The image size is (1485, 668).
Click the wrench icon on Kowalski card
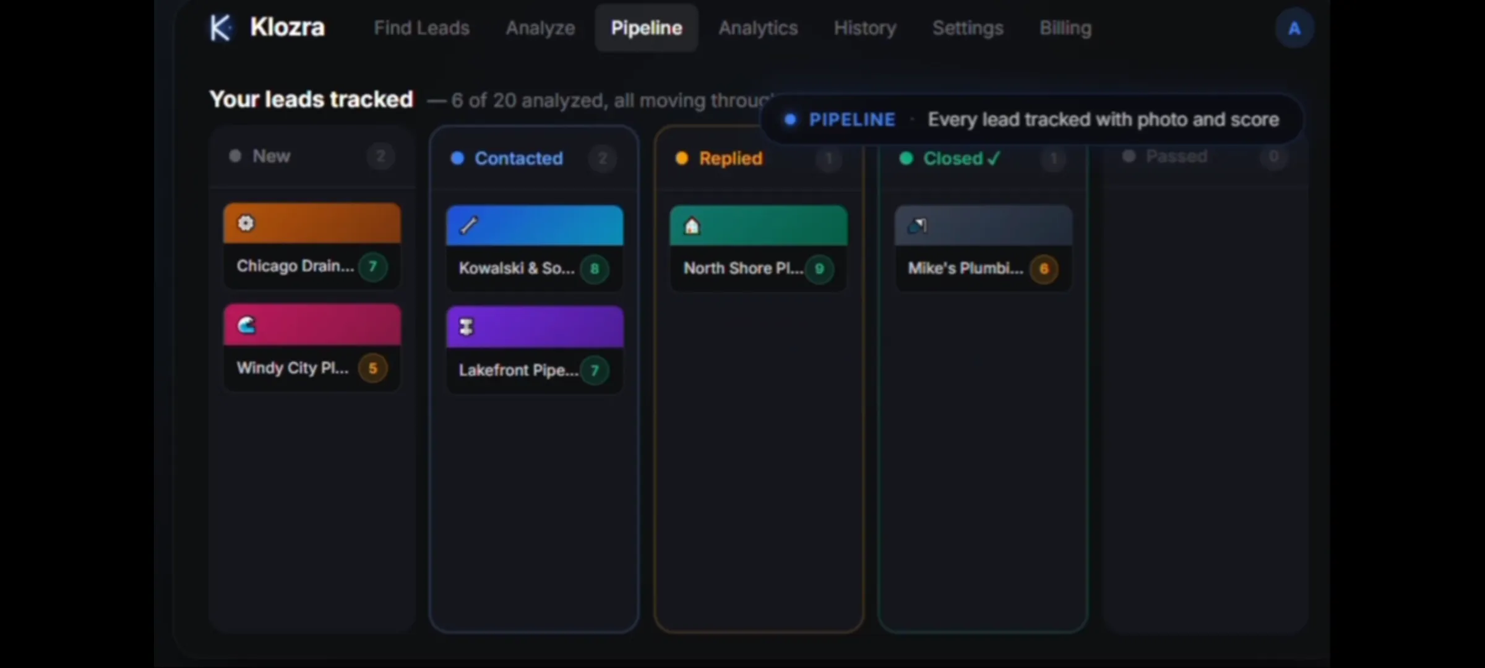[468, 225]
